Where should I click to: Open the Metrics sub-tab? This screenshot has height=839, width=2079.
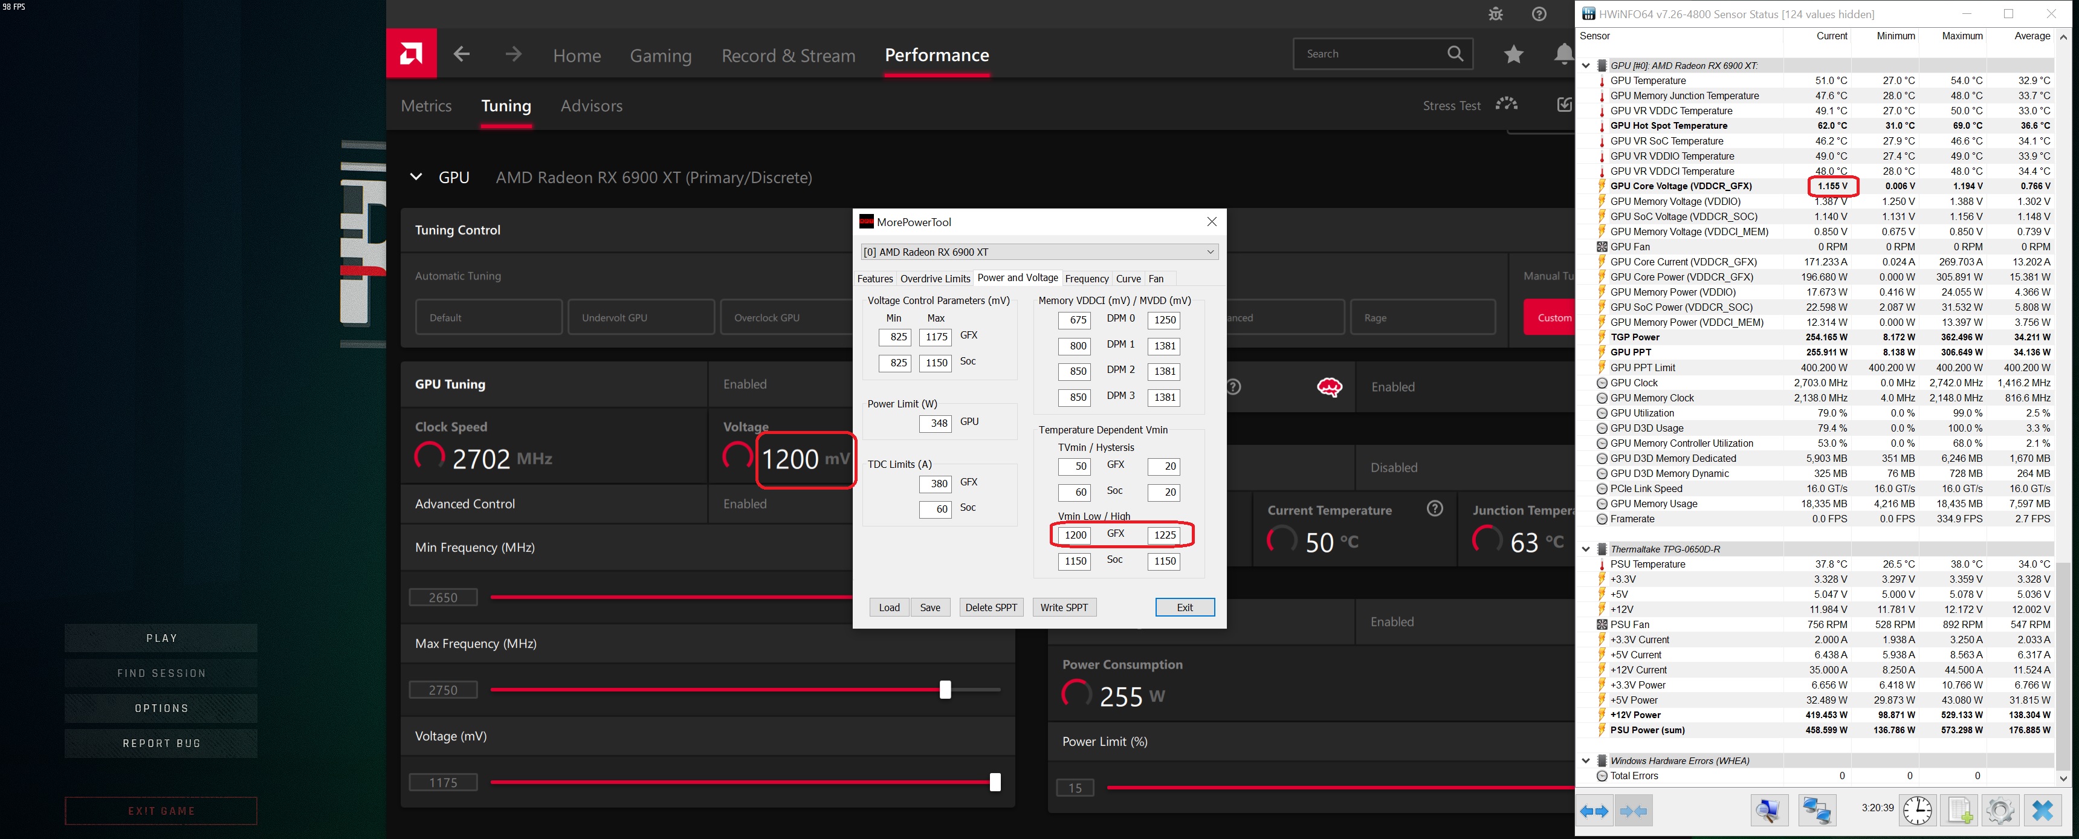[426, 106]
